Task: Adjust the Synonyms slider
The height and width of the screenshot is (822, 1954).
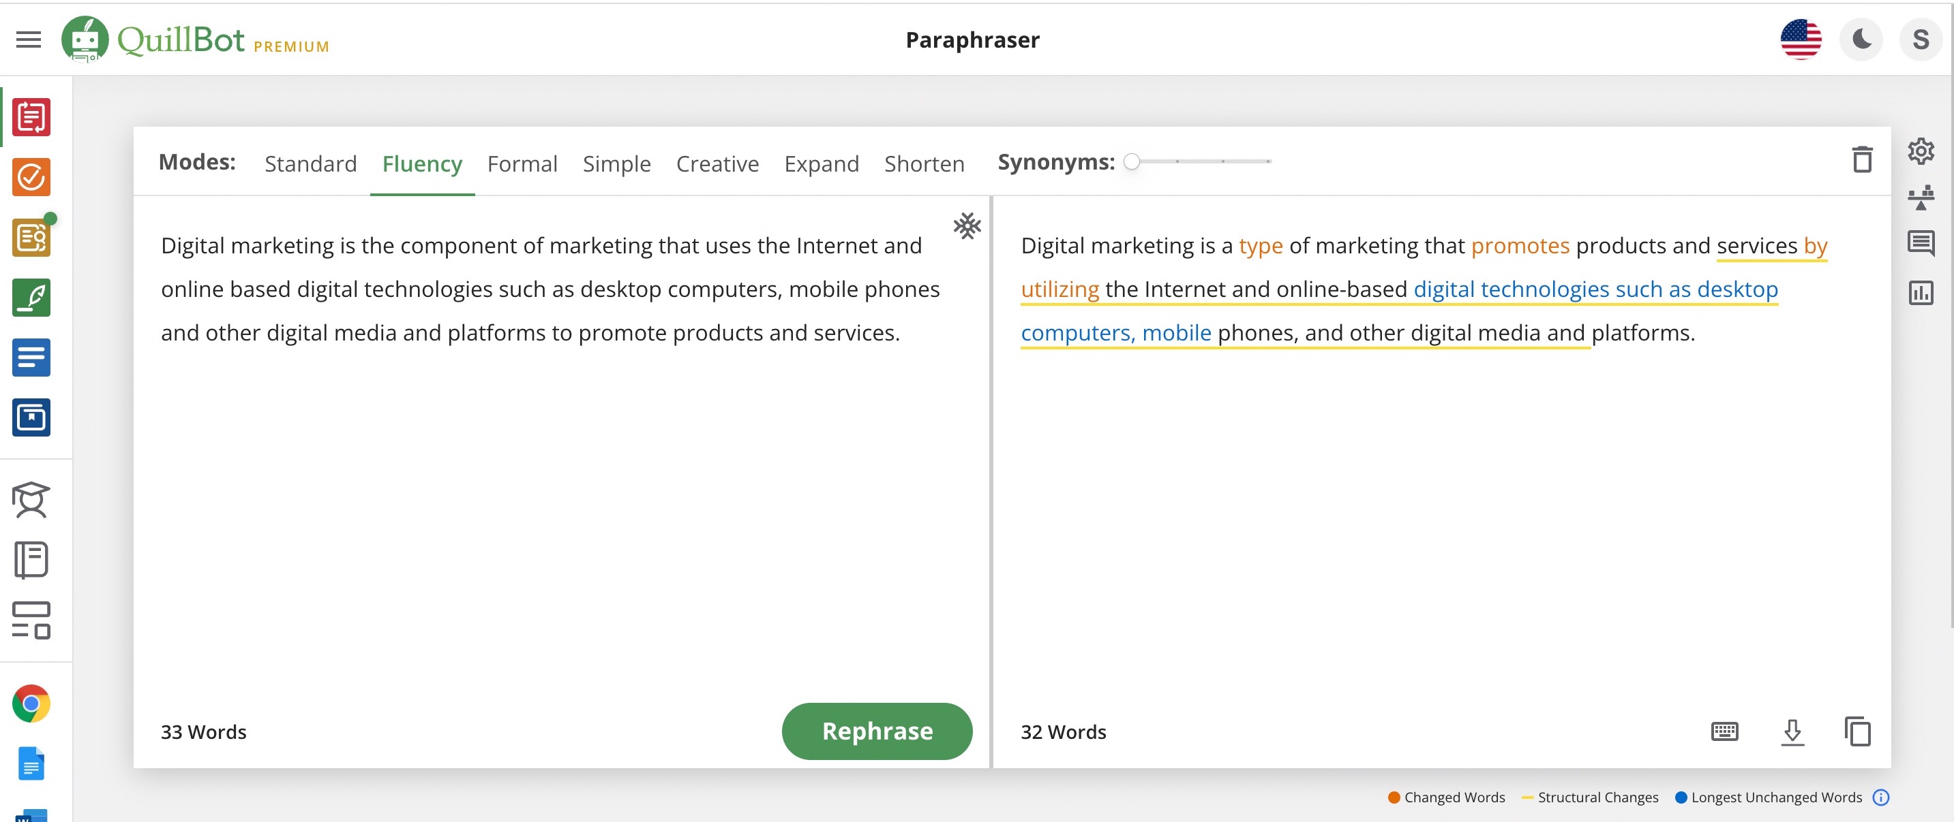Action: pyautogui.click(x=1133, y=161)
